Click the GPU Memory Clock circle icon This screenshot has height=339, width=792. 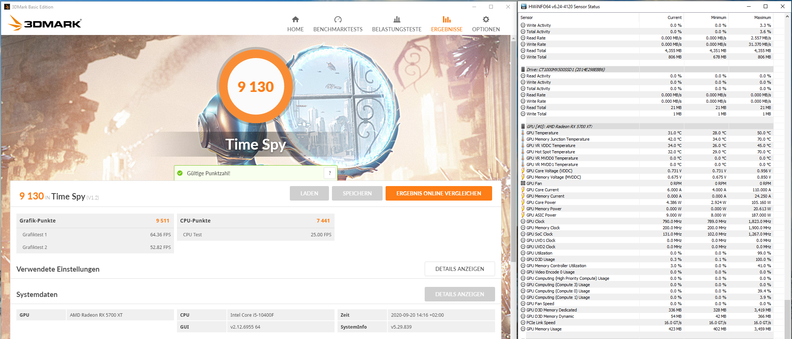[x=523, y=228]
